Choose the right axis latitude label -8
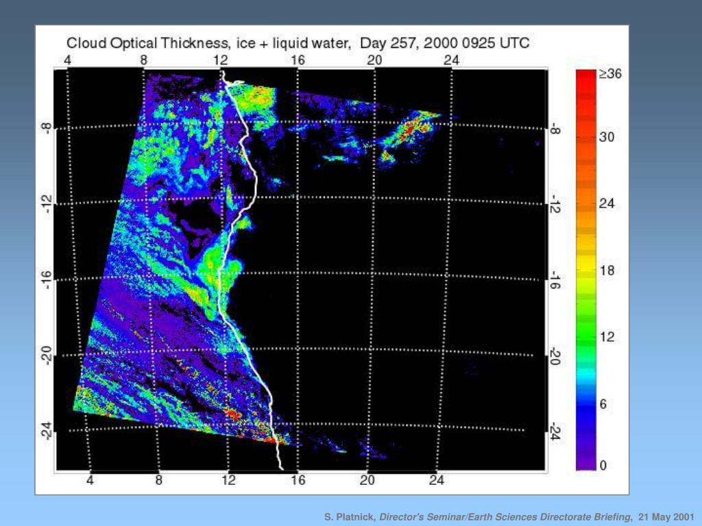Image resolution: width=702 pixels, height=526 pixels. [554, 129]
